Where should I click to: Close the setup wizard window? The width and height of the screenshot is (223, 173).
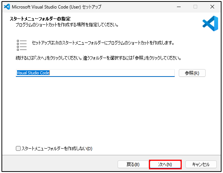(213, 7)
